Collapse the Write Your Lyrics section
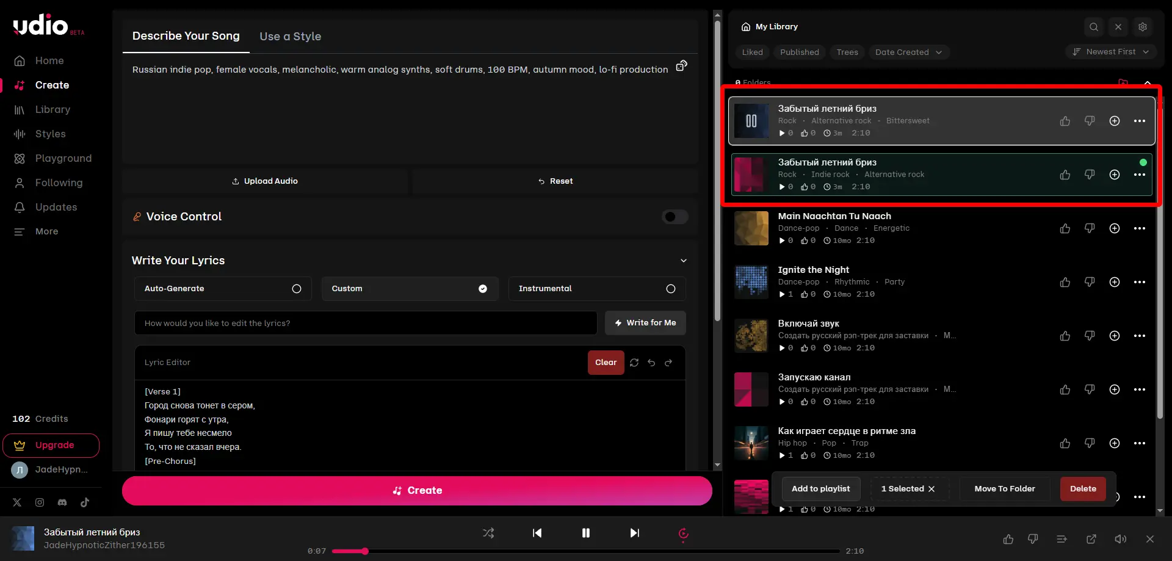Image resolution: width=1172 pixels, height=561 pixels. click(684, 261)
